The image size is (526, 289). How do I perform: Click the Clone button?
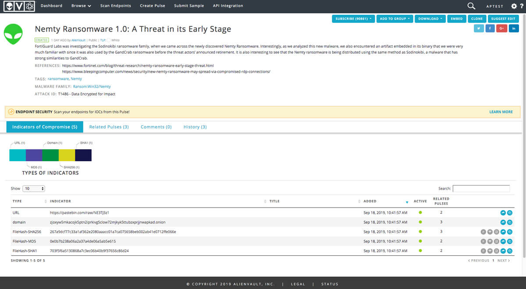pyautogui.click(x=477, y=19)
